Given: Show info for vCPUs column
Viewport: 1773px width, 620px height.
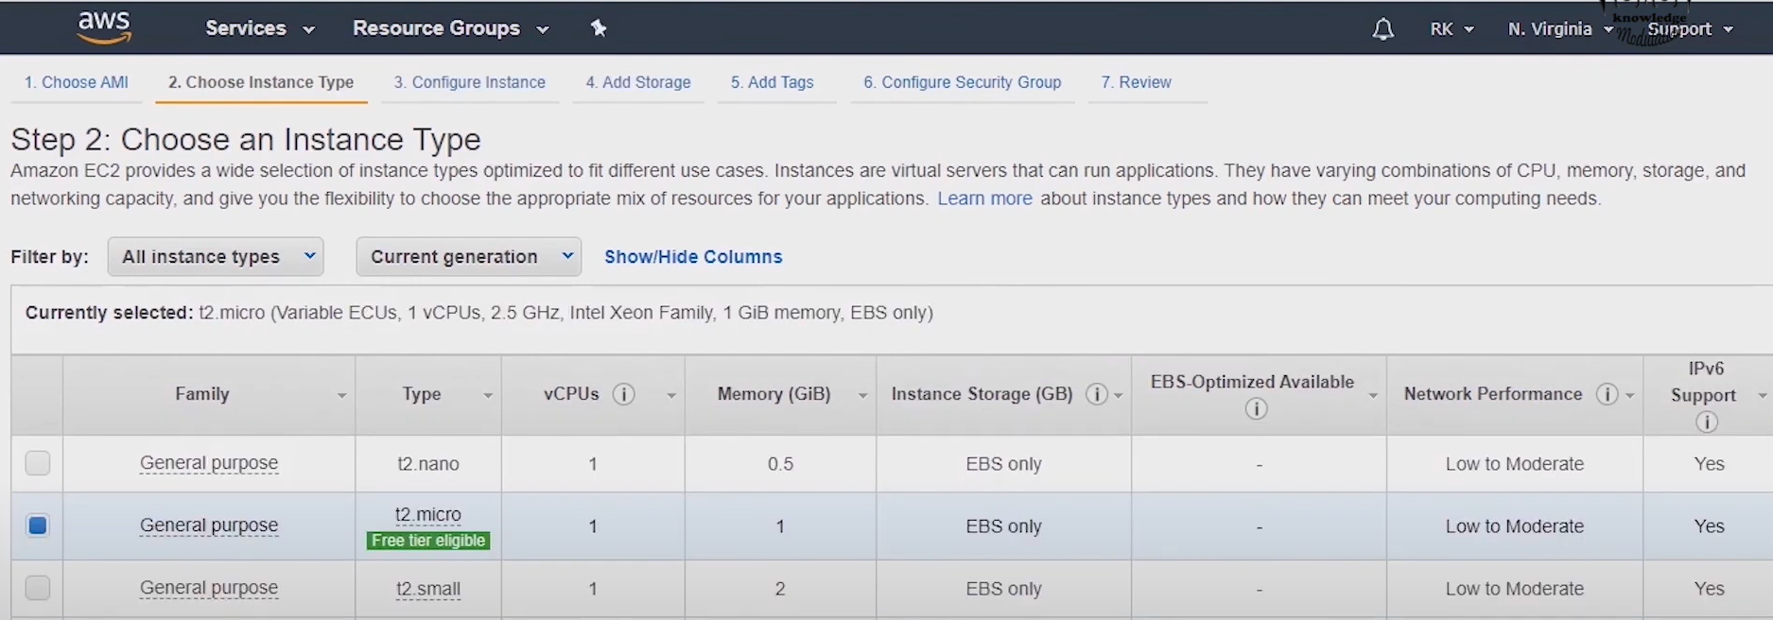Looking at the screenshot, I should pos(623,394).
